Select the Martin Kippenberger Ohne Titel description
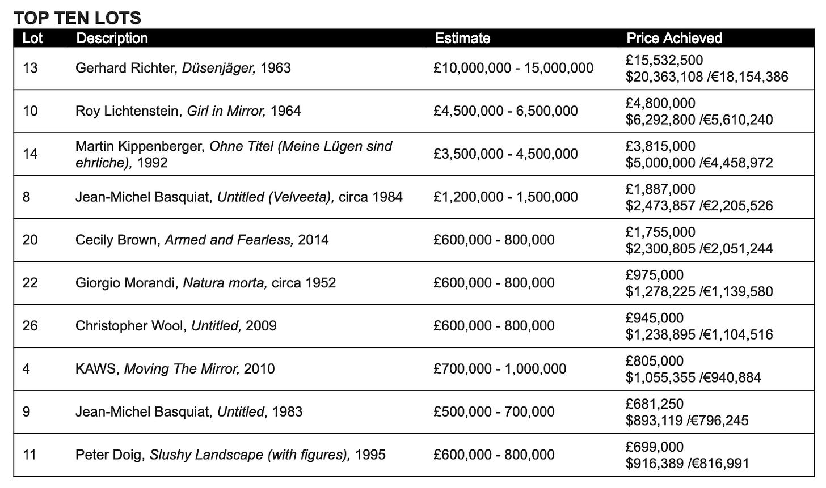 233,154
